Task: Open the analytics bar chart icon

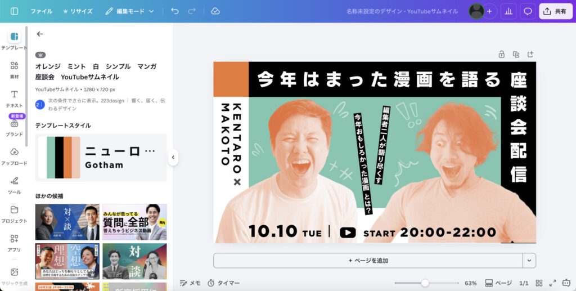Action: [x=508, y=11]
